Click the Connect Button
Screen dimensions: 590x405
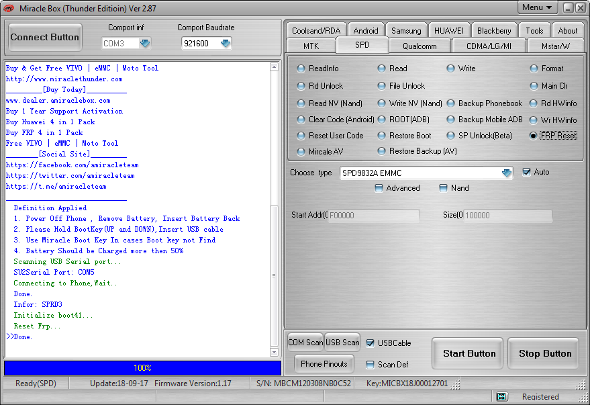[45, 37]
